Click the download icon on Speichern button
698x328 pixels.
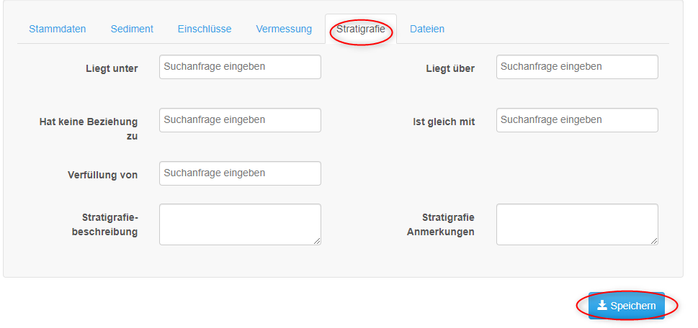pyautogui.click(x=602, y=305)
